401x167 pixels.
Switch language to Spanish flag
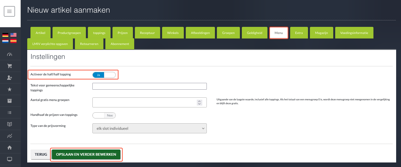tap(13, 41)
